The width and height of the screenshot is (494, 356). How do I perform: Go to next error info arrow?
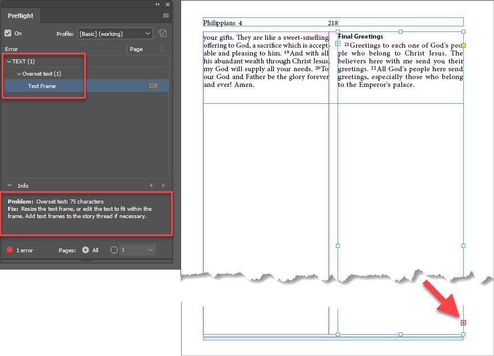click(x=163, y=185)
